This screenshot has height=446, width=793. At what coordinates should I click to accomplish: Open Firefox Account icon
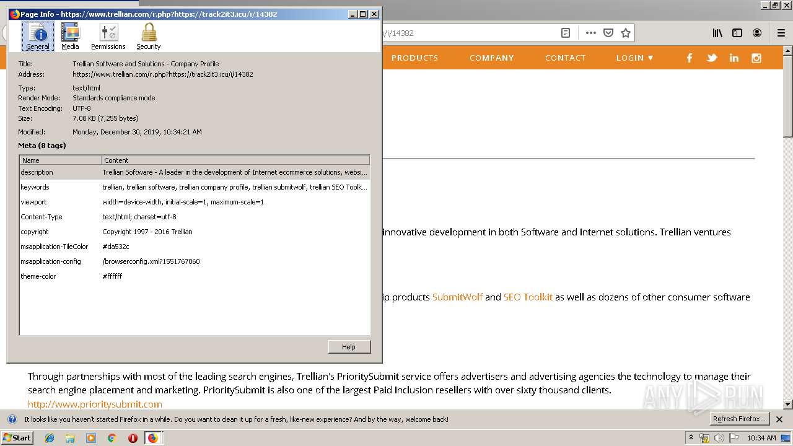(757, 33)
